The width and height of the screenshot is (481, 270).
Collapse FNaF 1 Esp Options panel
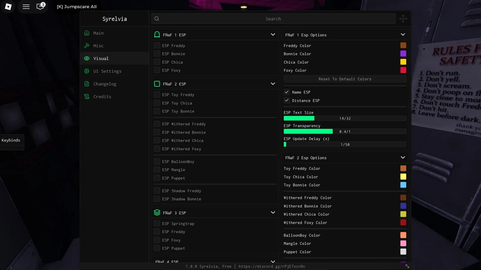point(403,34)
